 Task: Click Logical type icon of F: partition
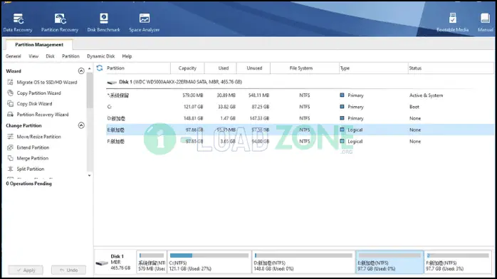342,141
